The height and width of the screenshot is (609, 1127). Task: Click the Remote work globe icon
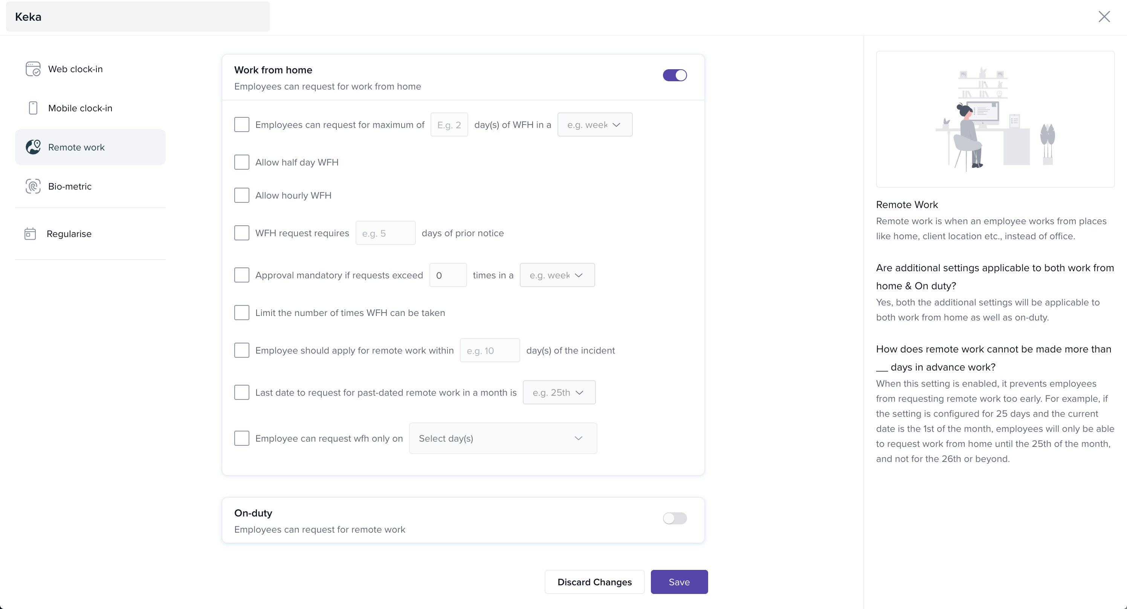(33, 147)
